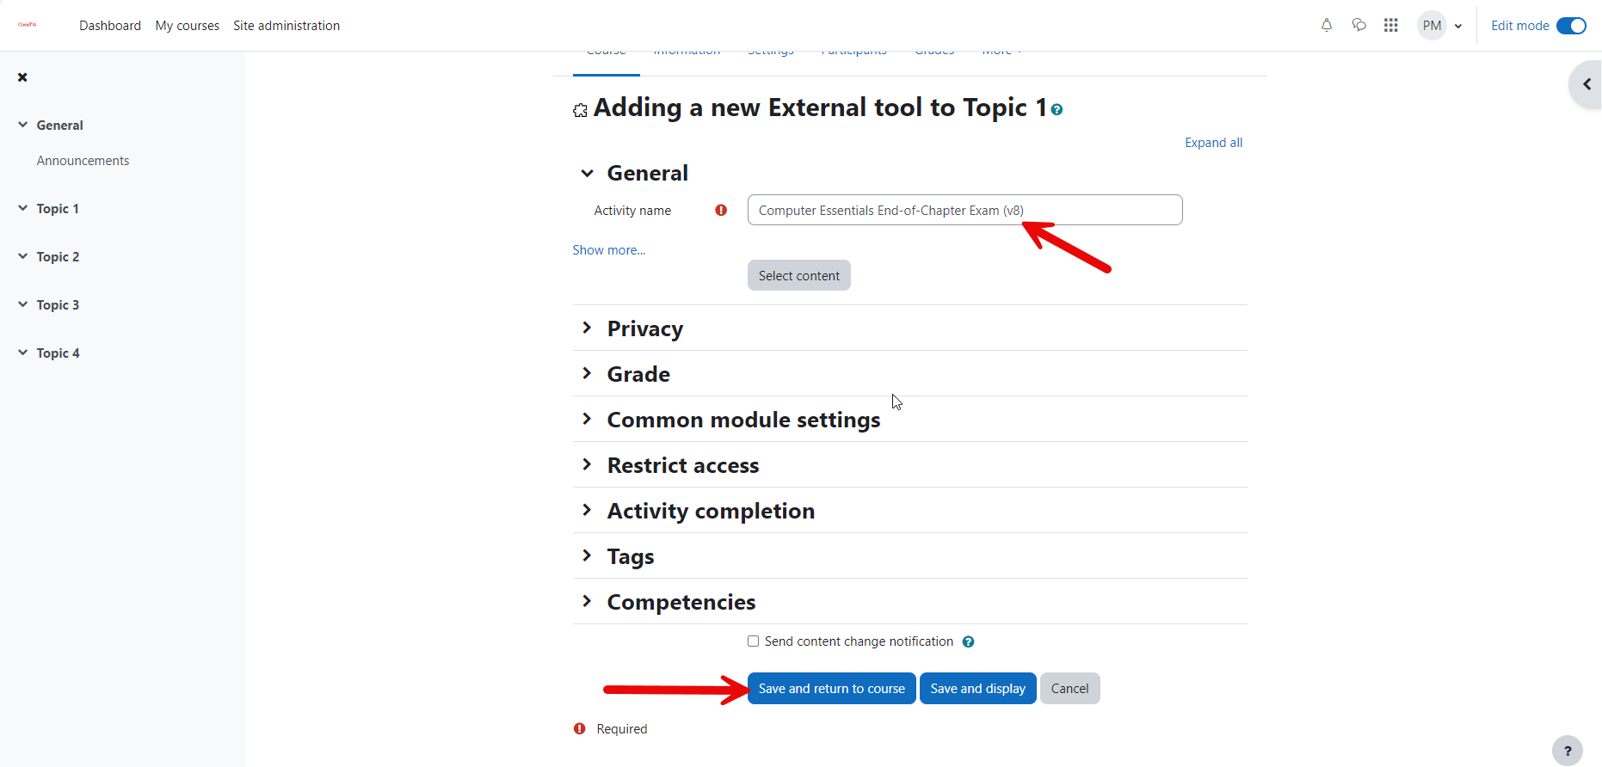Open the messaging speech bubble icon
Screen dimensions: 1602x767
(x=1359, y=25)
